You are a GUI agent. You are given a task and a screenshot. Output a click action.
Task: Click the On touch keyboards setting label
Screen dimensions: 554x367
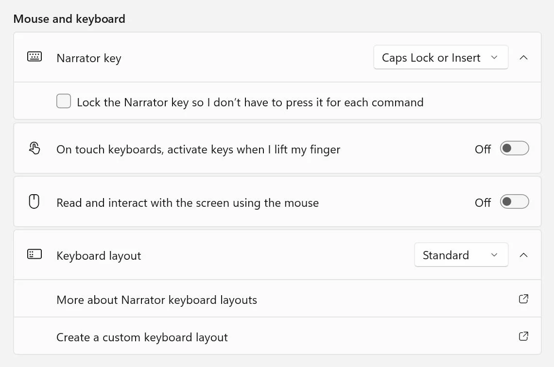[x=198, y=150]
